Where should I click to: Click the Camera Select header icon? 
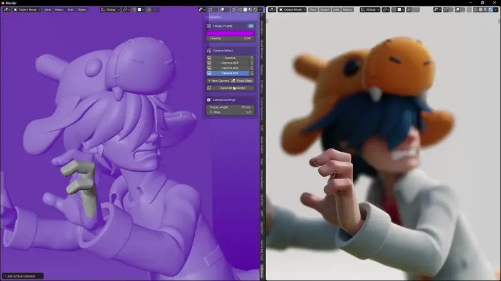click(x=209, y=51)
